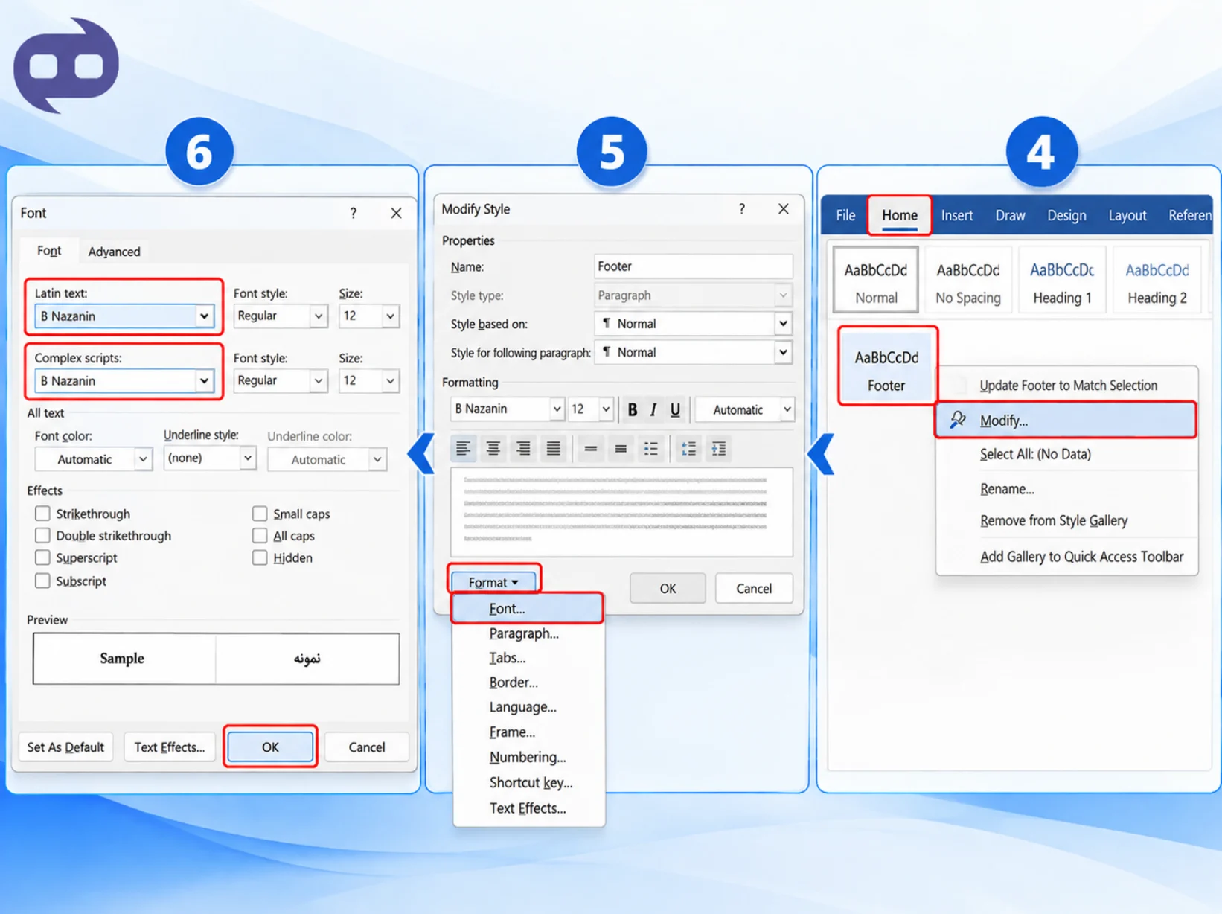Toggle Bold in Modify Style dialog
Image resolution: width=1222 pixels, height=914 pixels.
click(x=632, y=409)
